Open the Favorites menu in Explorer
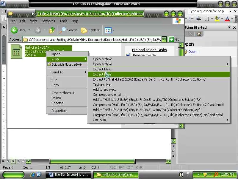 pos(48,21)
